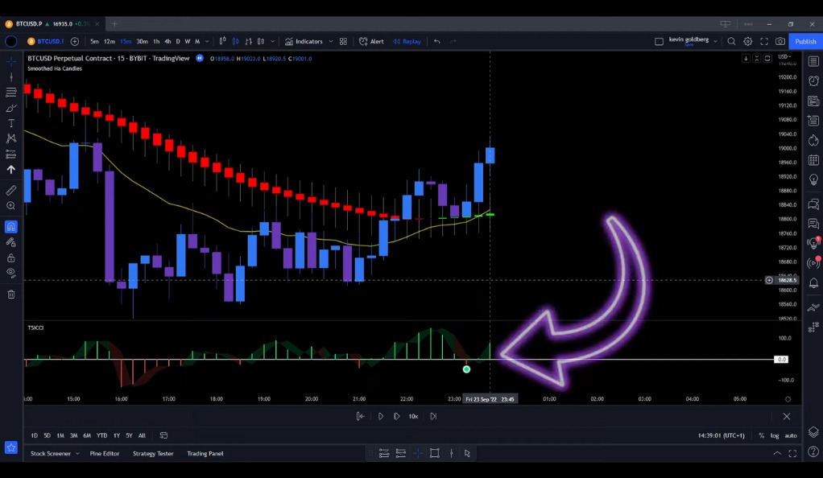Toggle the magnet mode
This screenshot has height=478, width=823.
point(11,227)
